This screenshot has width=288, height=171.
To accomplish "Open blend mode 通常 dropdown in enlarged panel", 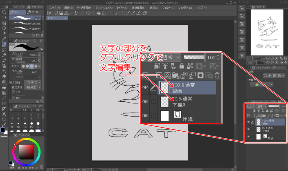I will (170, 58).
